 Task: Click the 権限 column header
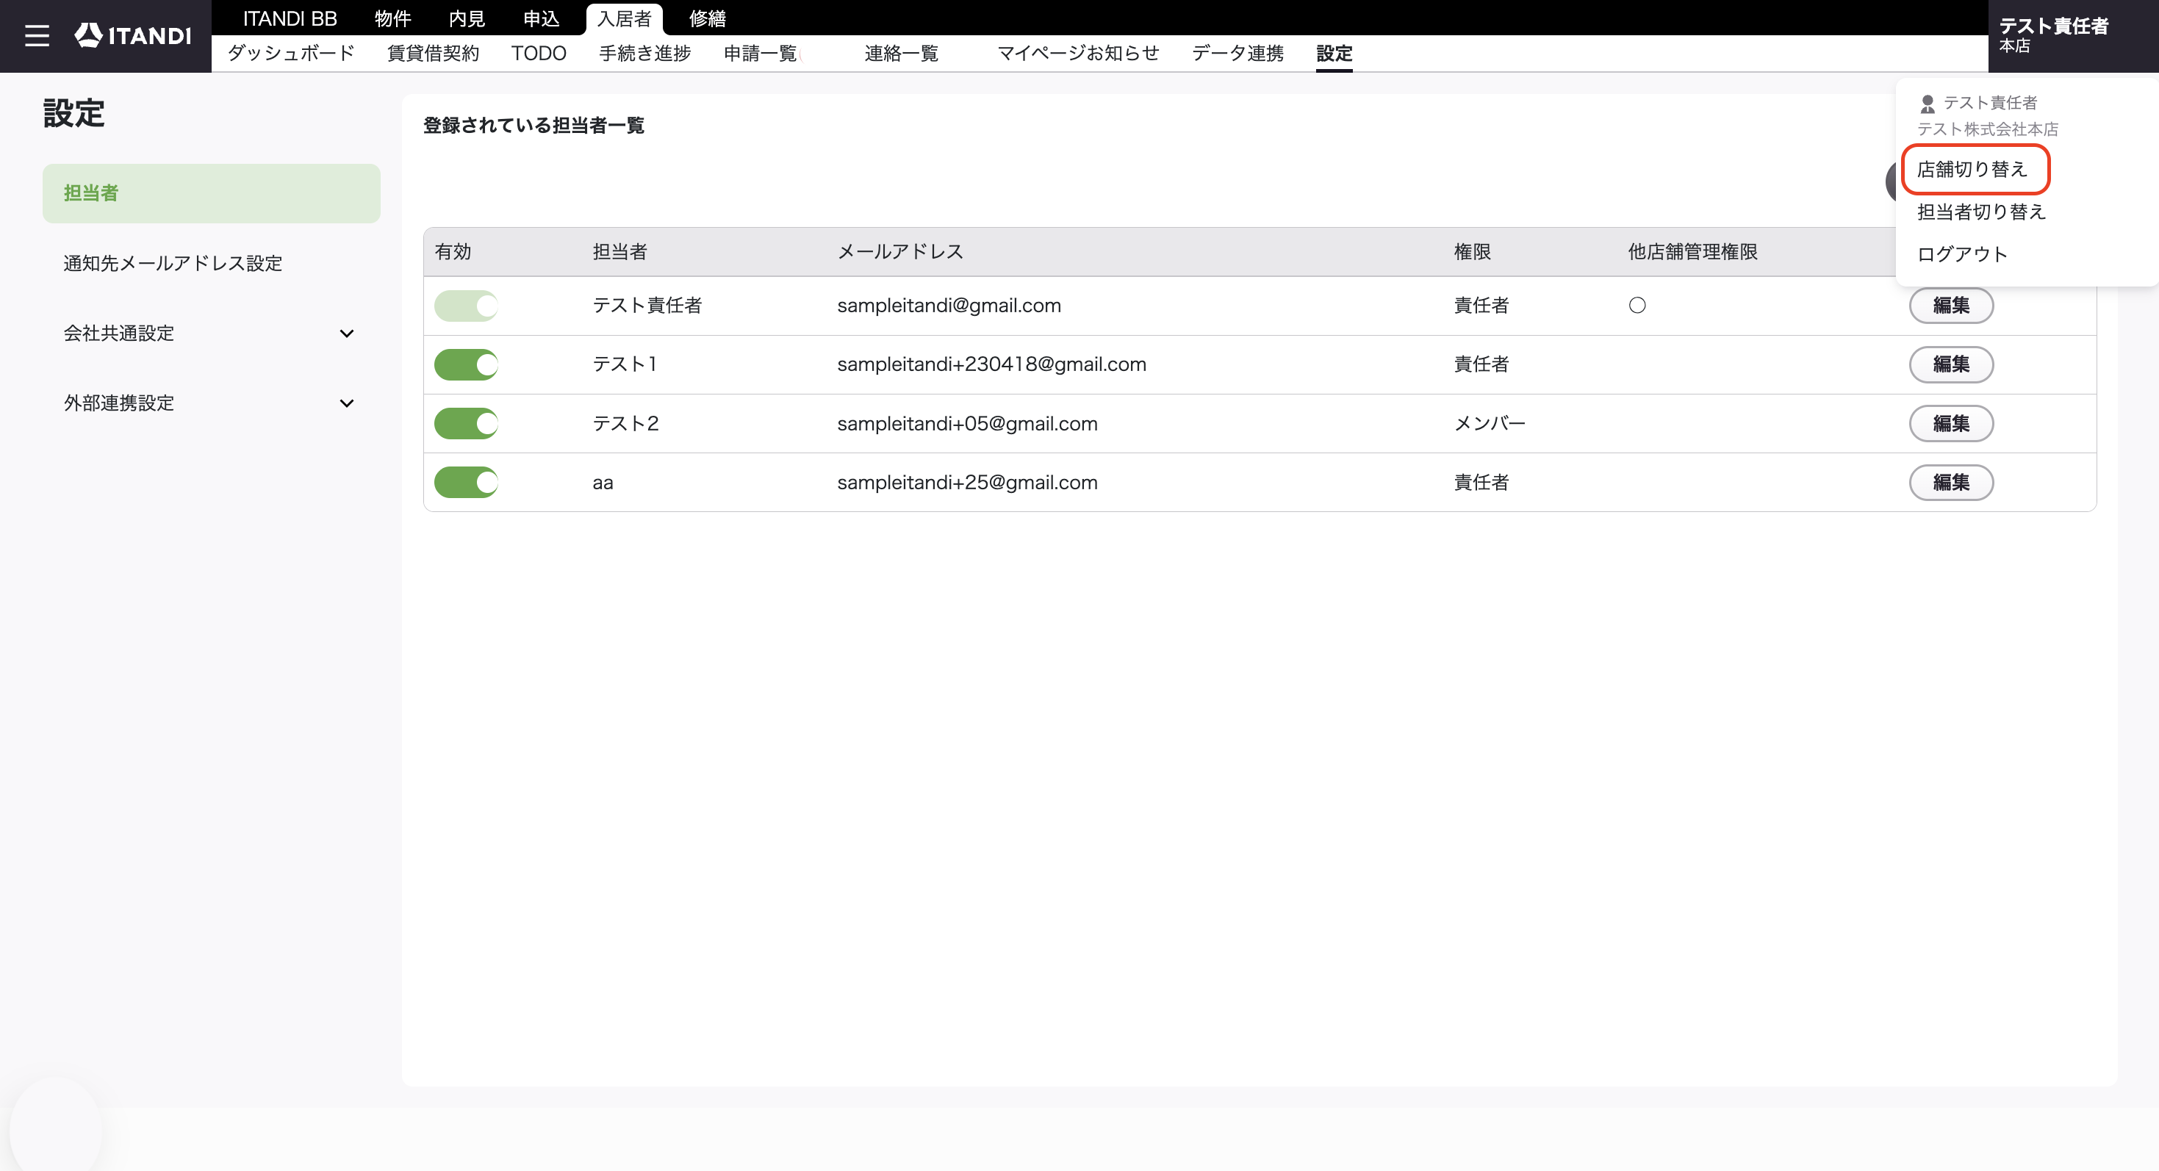pos(1473,252)
